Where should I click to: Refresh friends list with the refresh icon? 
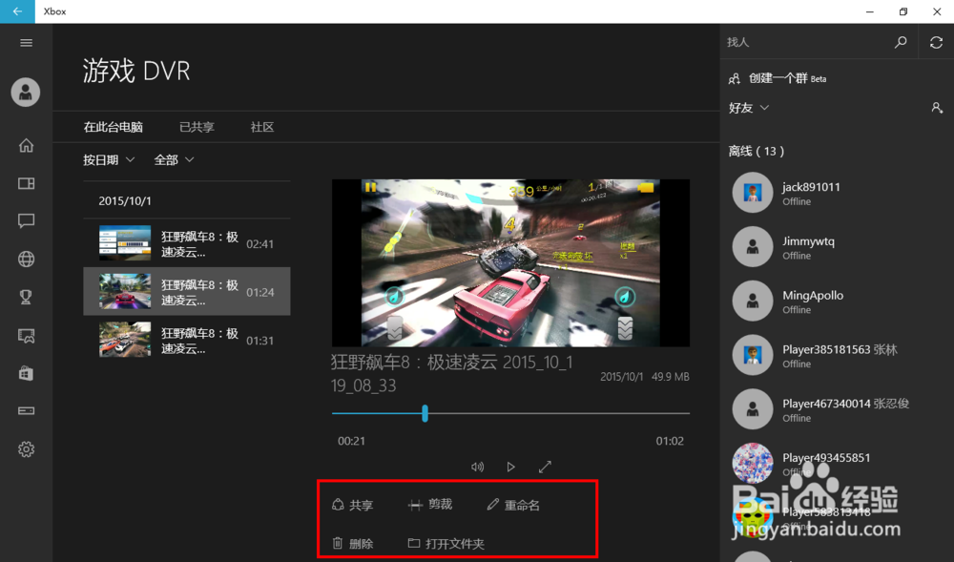click(x=938, y=42)
